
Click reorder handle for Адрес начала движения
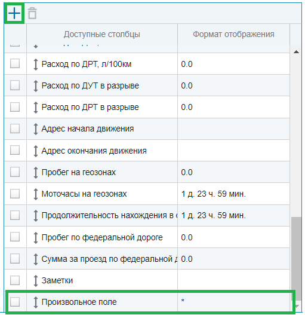pyautogui.click(x=36, y=129)
